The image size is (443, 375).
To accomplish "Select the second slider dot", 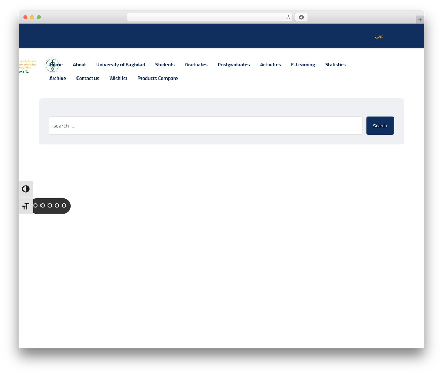I will click(x=43, y=205).
